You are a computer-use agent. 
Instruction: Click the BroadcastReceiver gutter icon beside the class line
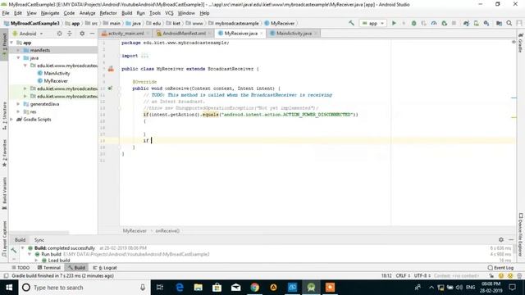click(x=111, y=69)
